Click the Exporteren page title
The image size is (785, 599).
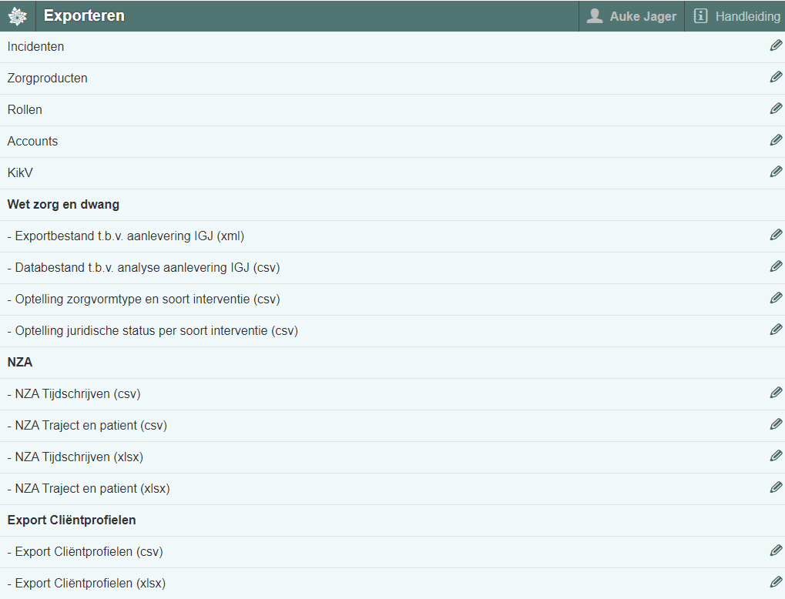[84, 16]
